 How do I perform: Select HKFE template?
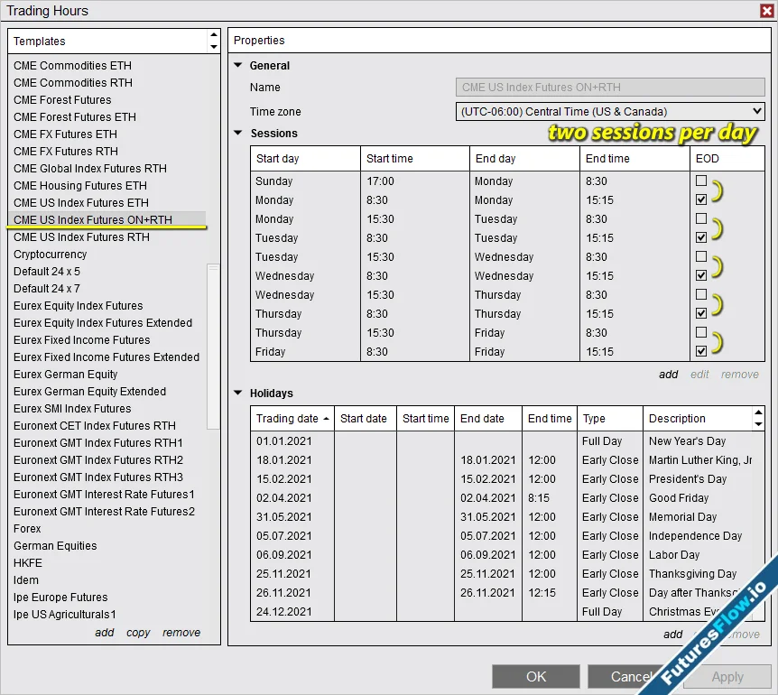(28, 563)
